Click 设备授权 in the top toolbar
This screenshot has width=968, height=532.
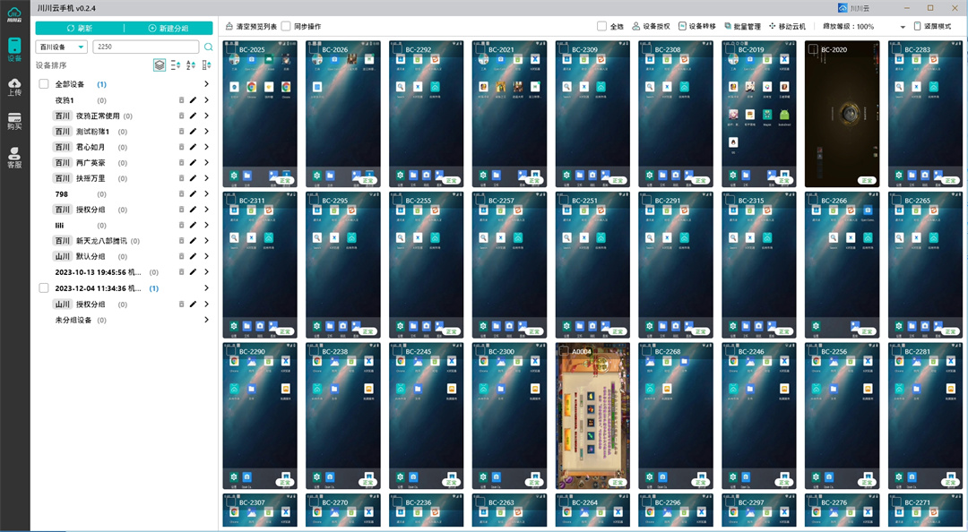[x=651, y=27]
